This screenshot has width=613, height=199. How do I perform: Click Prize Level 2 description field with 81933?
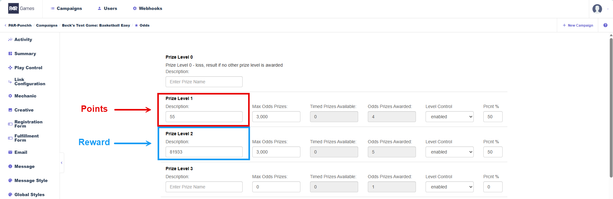tap(204, 152)
